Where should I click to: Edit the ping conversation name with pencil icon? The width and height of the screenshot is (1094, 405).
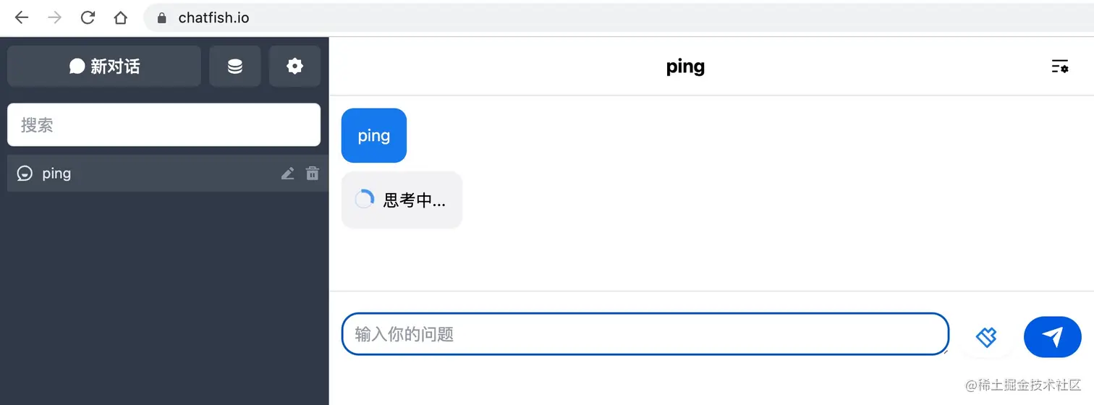(x=287, y=174)
